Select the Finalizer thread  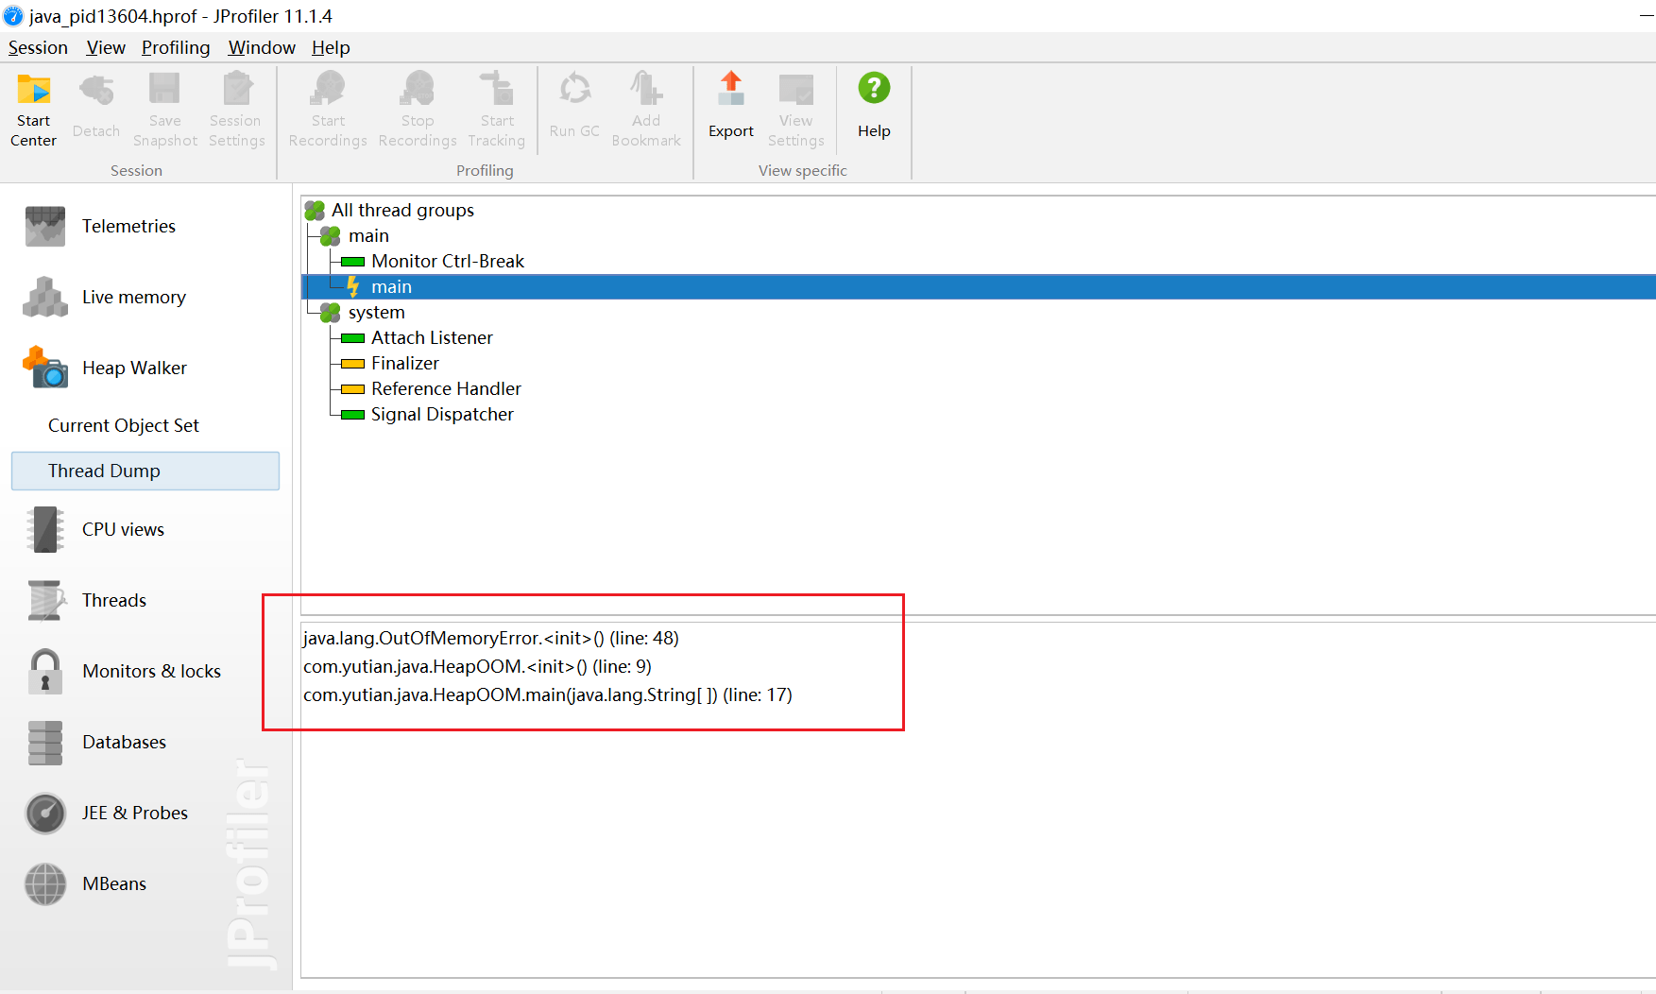pyautogui.click(x=404, y=364)
